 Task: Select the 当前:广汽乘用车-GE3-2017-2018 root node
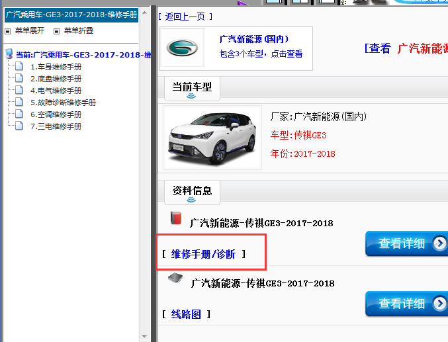click(83, 55)
